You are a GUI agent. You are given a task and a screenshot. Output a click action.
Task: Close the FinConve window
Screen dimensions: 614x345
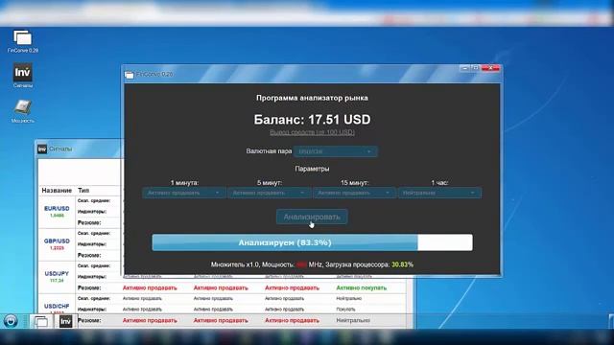coord(490,68)
